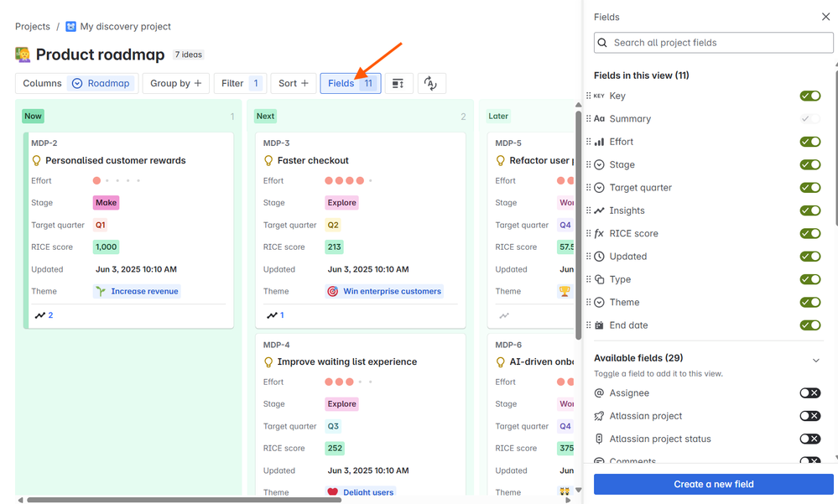
Task: Click drag handle of Key field row
Action: point(588,96)
